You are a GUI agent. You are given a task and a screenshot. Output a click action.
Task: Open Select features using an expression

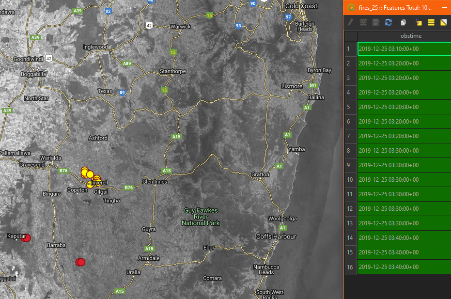click(x=419, y=22)
